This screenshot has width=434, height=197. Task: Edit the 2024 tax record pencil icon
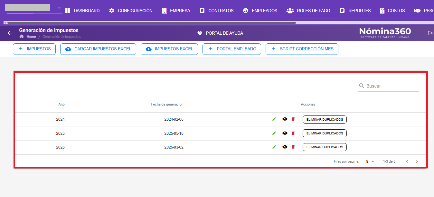coord(274,119)
